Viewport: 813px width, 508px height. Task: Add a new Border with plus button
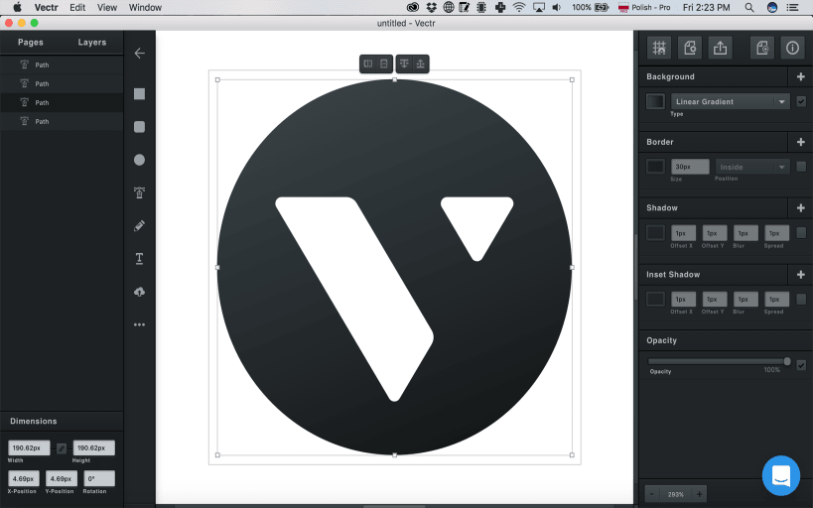[x=800, y=142]
